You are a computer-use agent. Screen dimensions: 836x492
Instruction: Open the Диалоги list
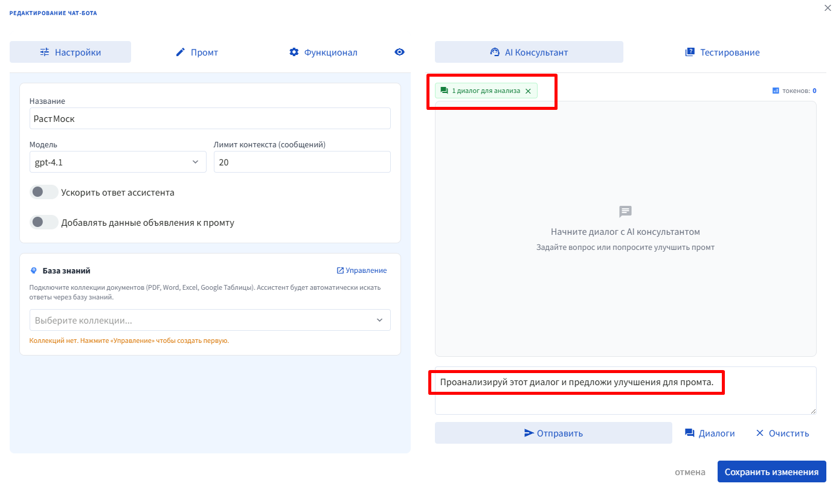click(710, 433)
